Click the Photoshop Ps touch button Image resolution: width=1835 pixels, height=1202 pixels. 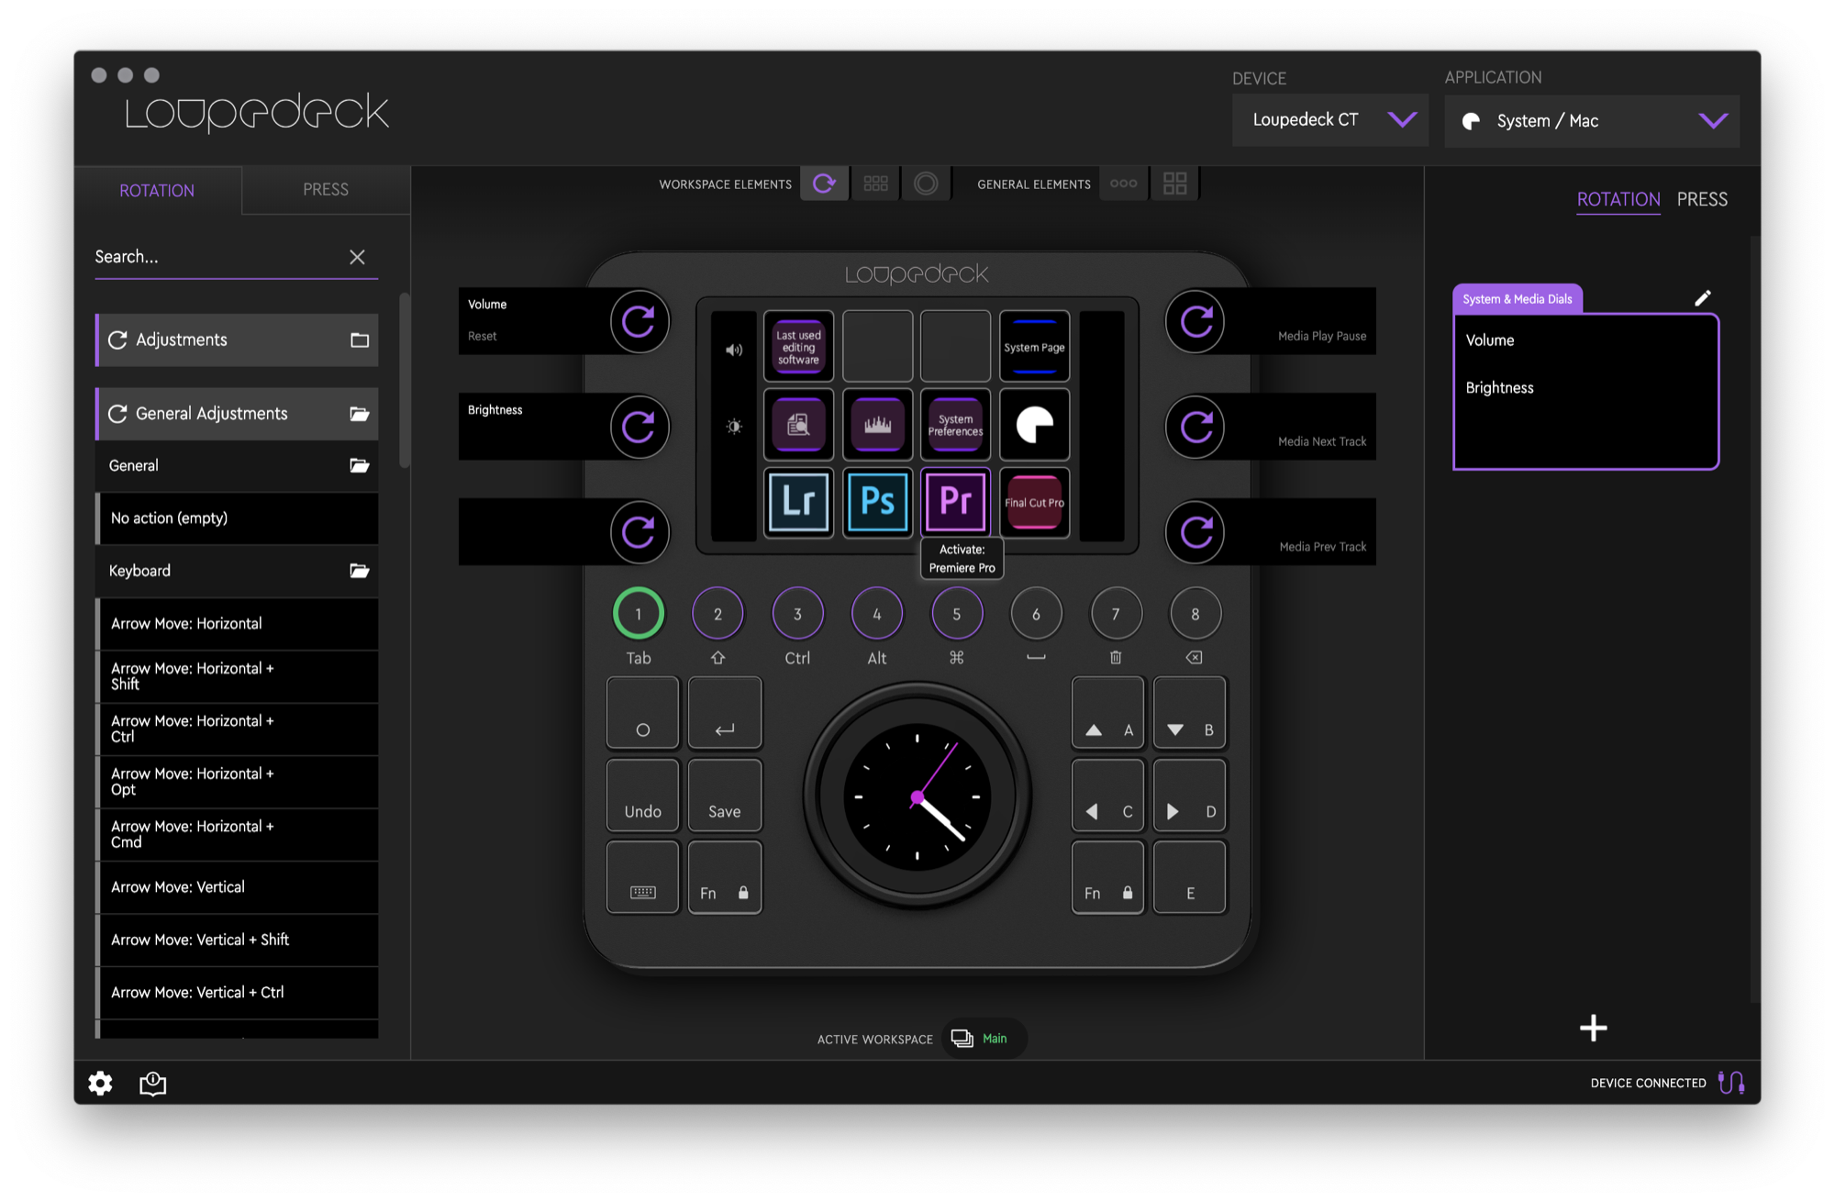[x=877, y=502]
